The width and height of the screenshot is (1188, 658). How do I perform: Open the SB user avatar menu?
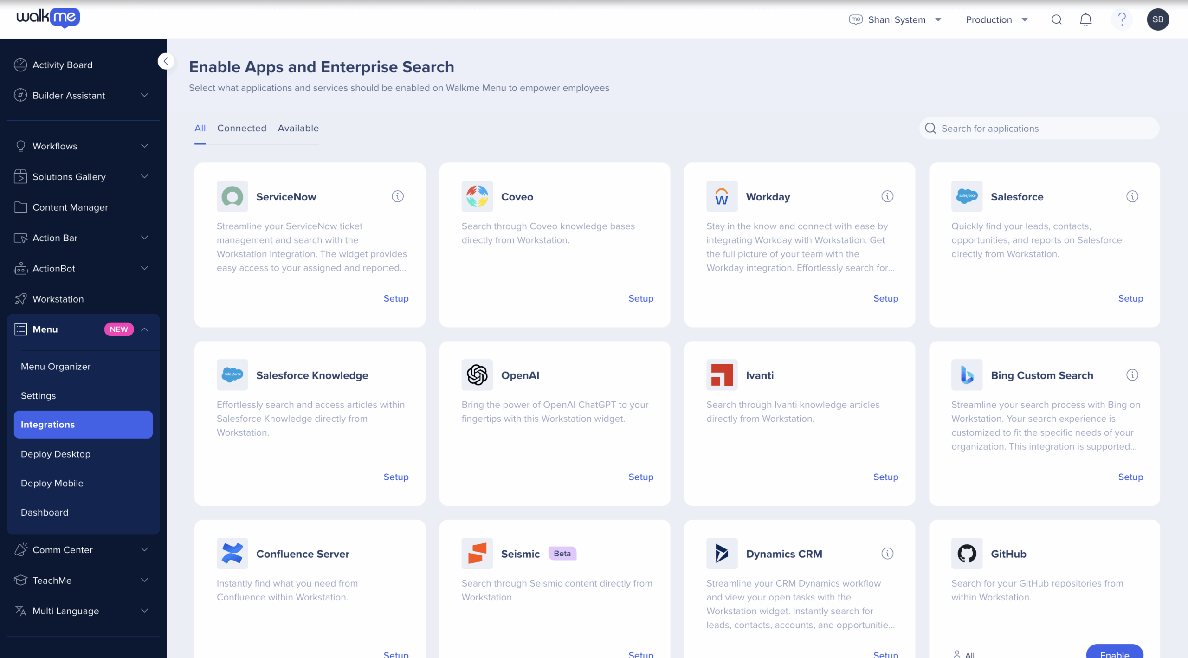1158,19
